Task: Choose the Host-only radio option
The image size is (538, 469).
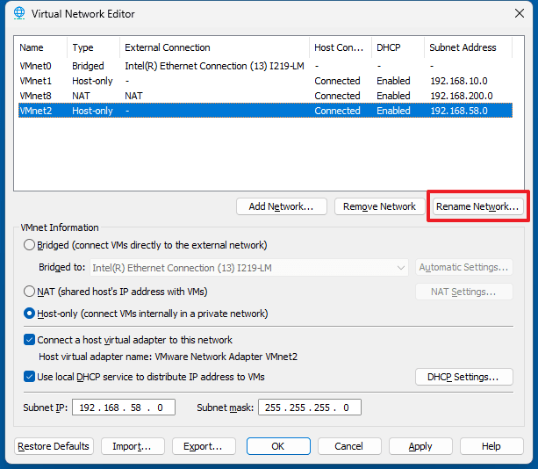Action: (31, 314)
